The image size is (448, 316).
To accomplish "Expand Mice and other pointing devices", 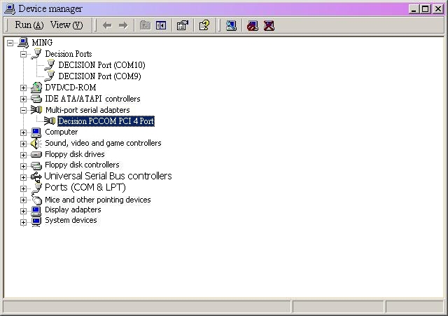I will (23, 200).
